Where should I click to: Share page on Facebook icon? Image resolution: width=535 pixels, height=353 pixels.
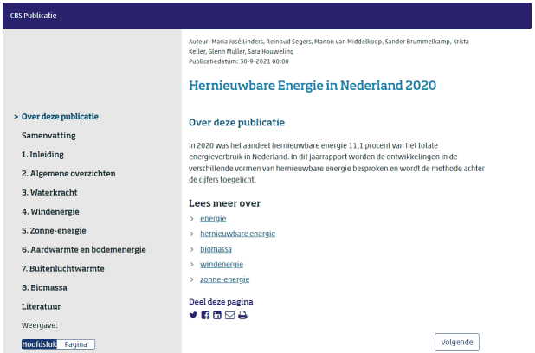click(x=205, y=315)
